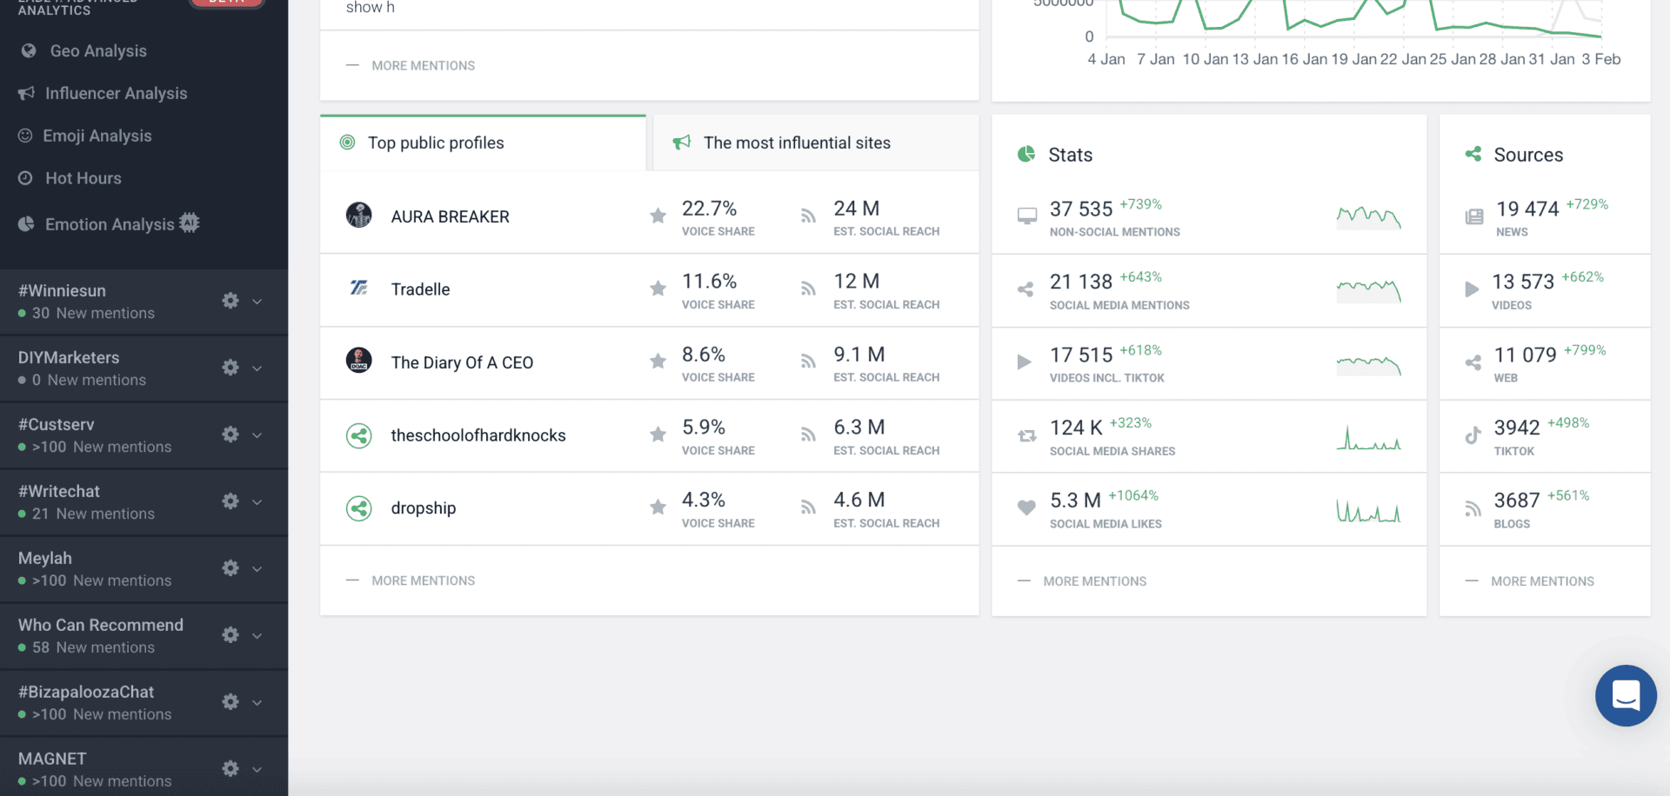1670x796 pixels.
Task: Toggle the star next to Tradelle's voice share
Action: (x=657, y=289)
